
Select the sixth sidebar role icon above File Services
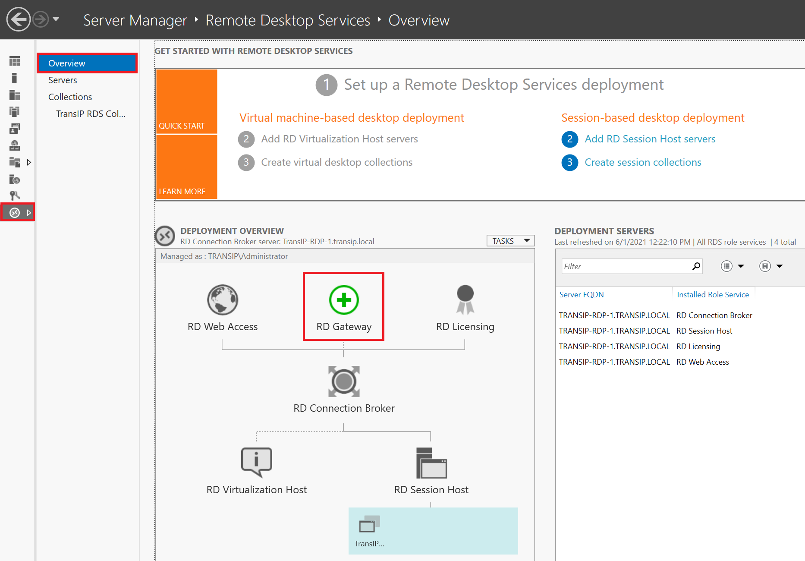point(15,145)
